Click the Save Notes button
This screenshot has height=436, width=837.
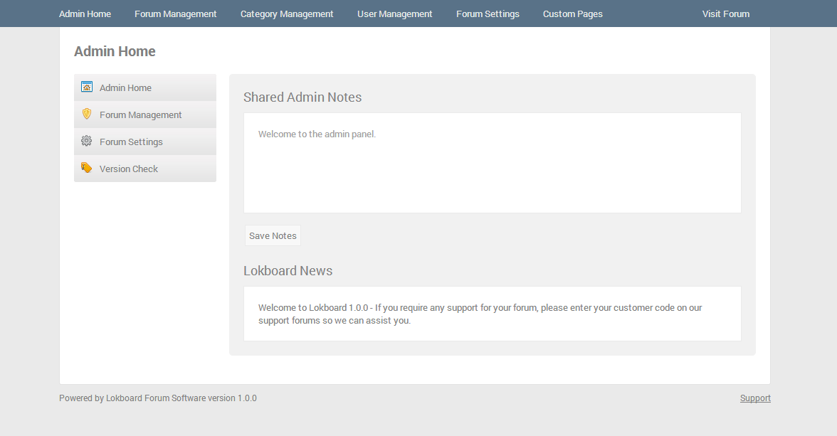pos(273,235)
